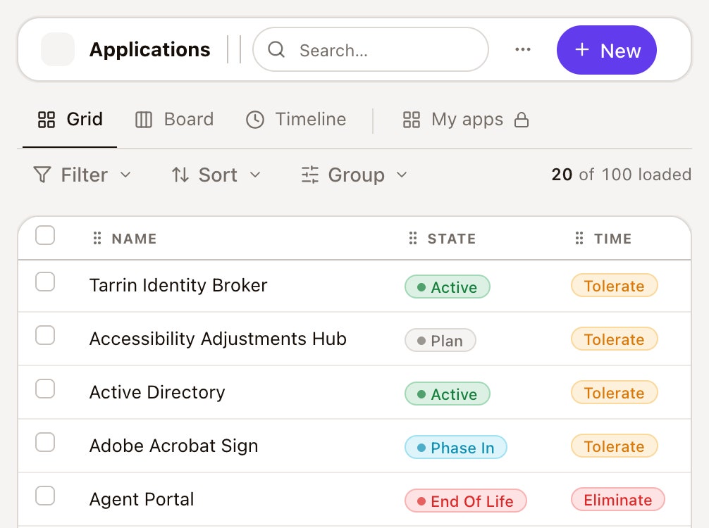
Task: Open the Agent Portal row
Action: [354, 500]
